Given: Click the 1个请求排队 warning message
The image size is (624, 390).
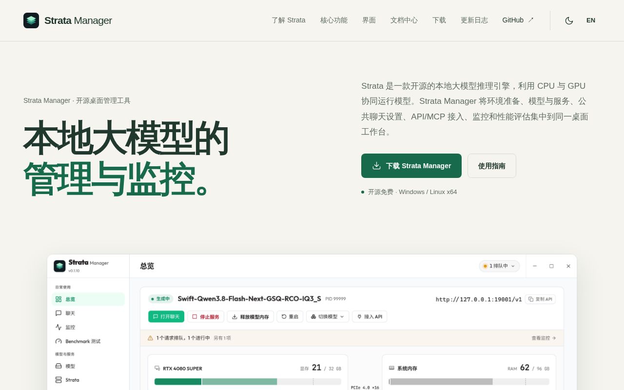Looking at the screenshot, I should click(183, 338).
